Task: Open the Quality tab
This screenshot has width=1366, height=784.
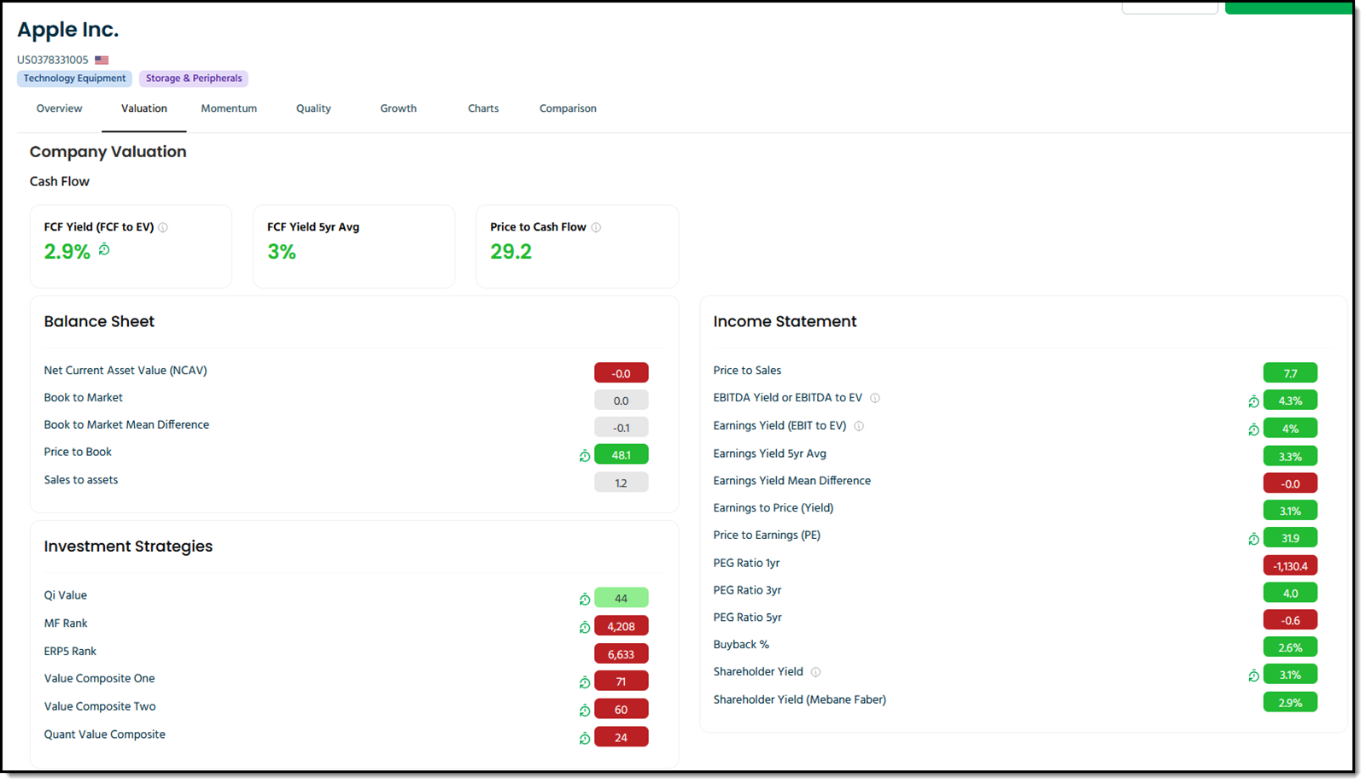Action: (x=313, y=108)
